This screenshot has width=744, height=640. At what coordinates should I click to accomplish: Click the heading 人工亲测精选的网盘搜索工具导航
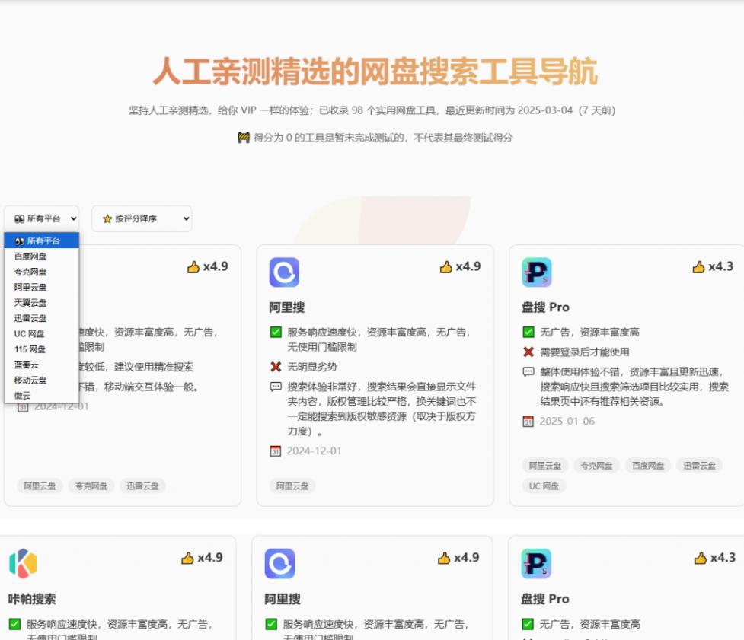pos(375,72)
